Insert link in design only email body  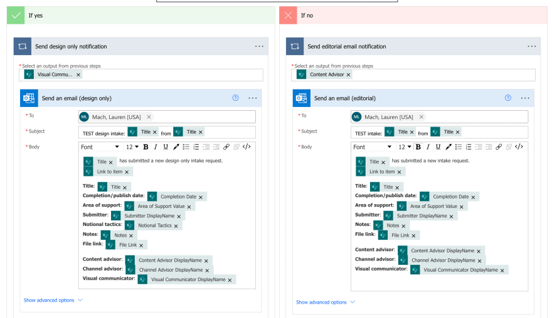coord(226,147)
